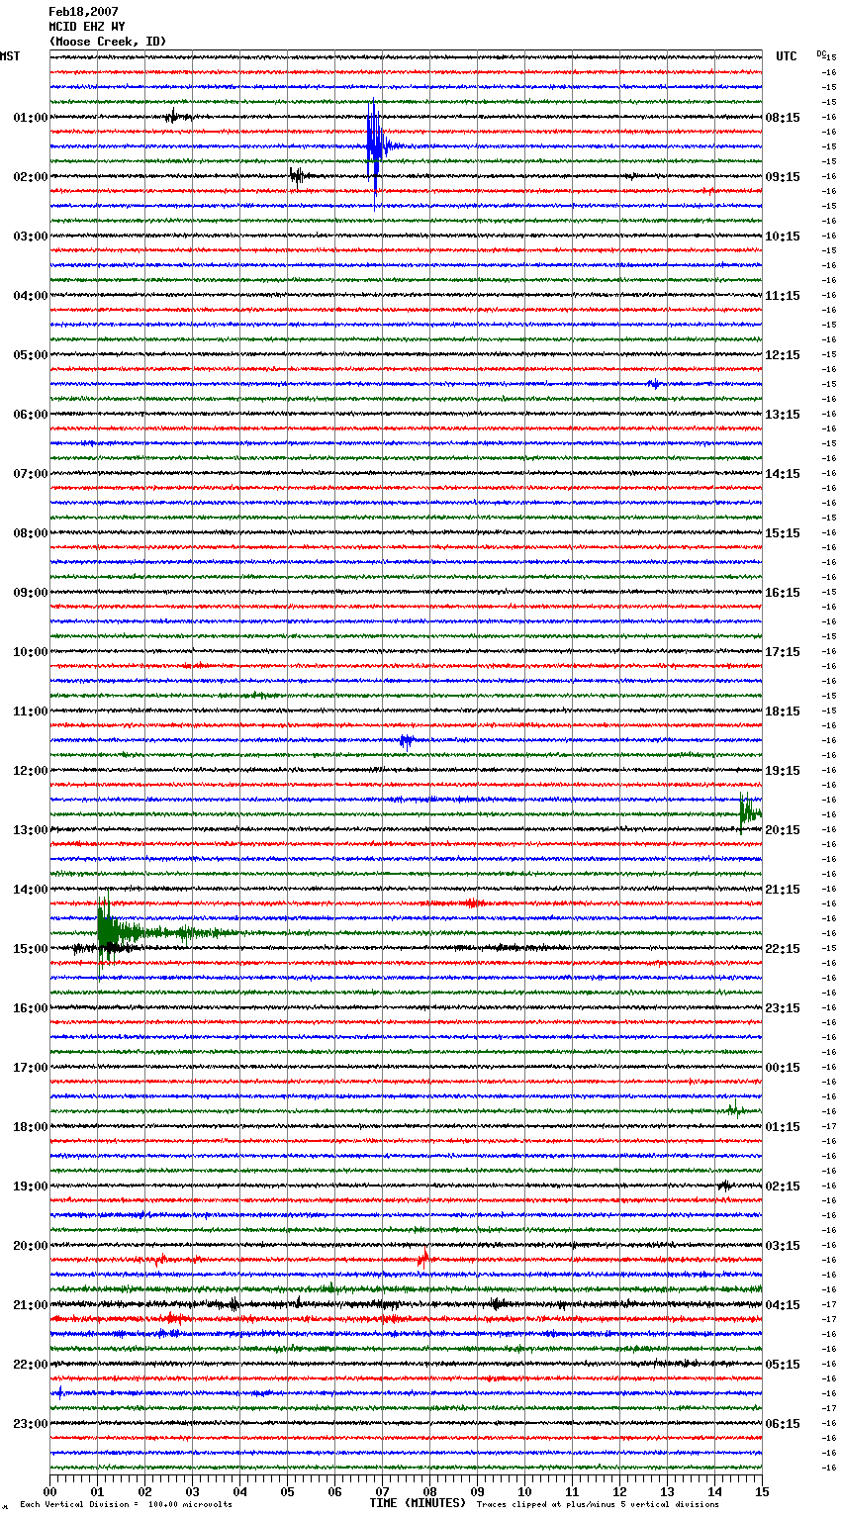Select the MST time label '02:00'

point(31,177)
